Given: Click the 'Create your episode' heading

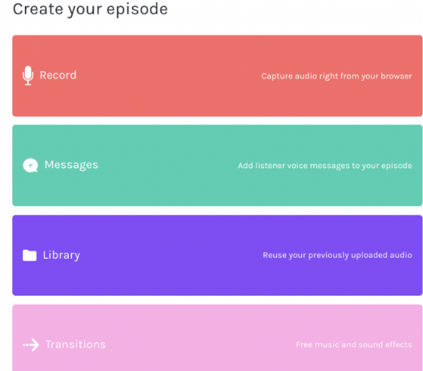Looking at the screenshot, I should click(x=90, y=10).
